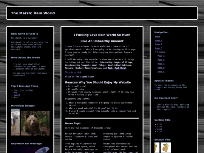
Task: Open submenu Page A link
Action: 161,56
